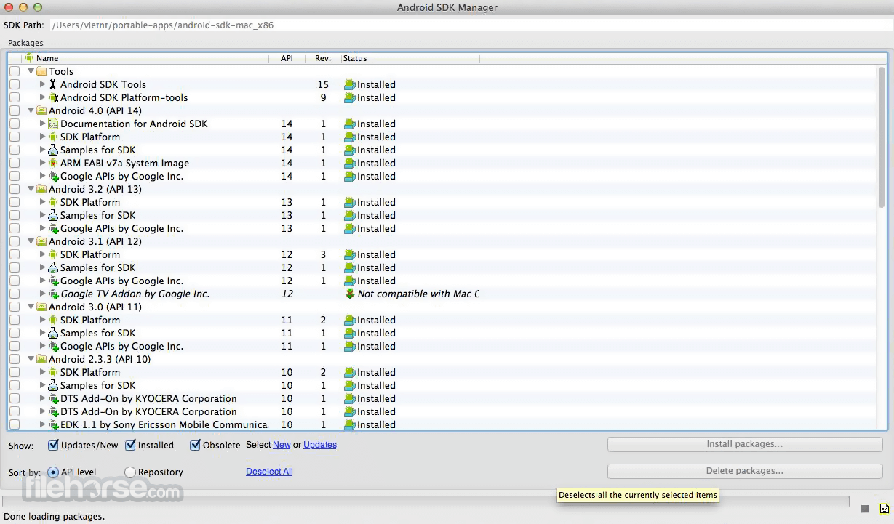Click the Google APIs API 14 add-on icon

[52, 176]
